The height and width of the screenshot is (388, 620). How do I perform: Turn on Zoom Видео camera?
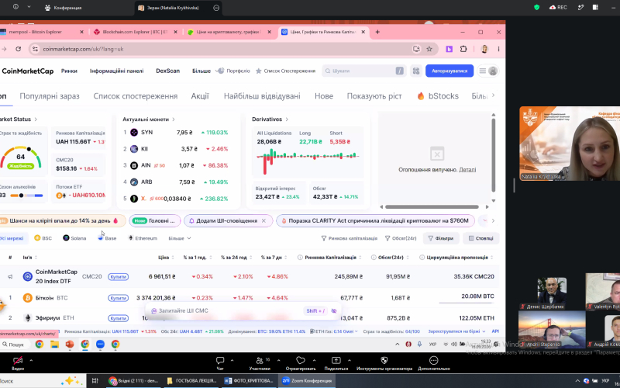tap(18, 363)
